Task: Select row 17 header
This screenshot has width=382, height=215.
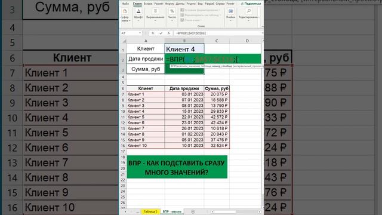Action: click(x=123, y=151)
